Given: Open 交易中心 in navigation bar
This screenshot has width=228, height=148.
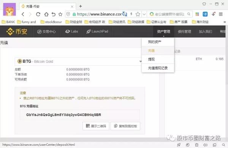Looking at the screenshot, I should click(x=46, y=32).
